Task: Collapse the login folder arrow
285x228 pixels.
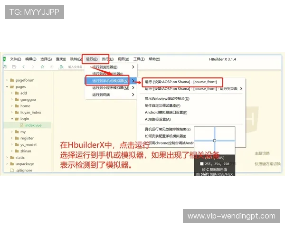Action: tap(12, 119)
